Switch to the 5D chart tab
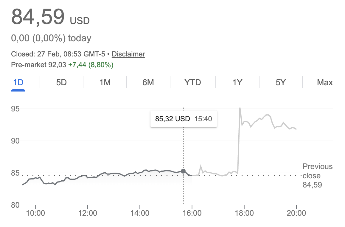Viewport: 345px width, 227px height. coord(61,82)
